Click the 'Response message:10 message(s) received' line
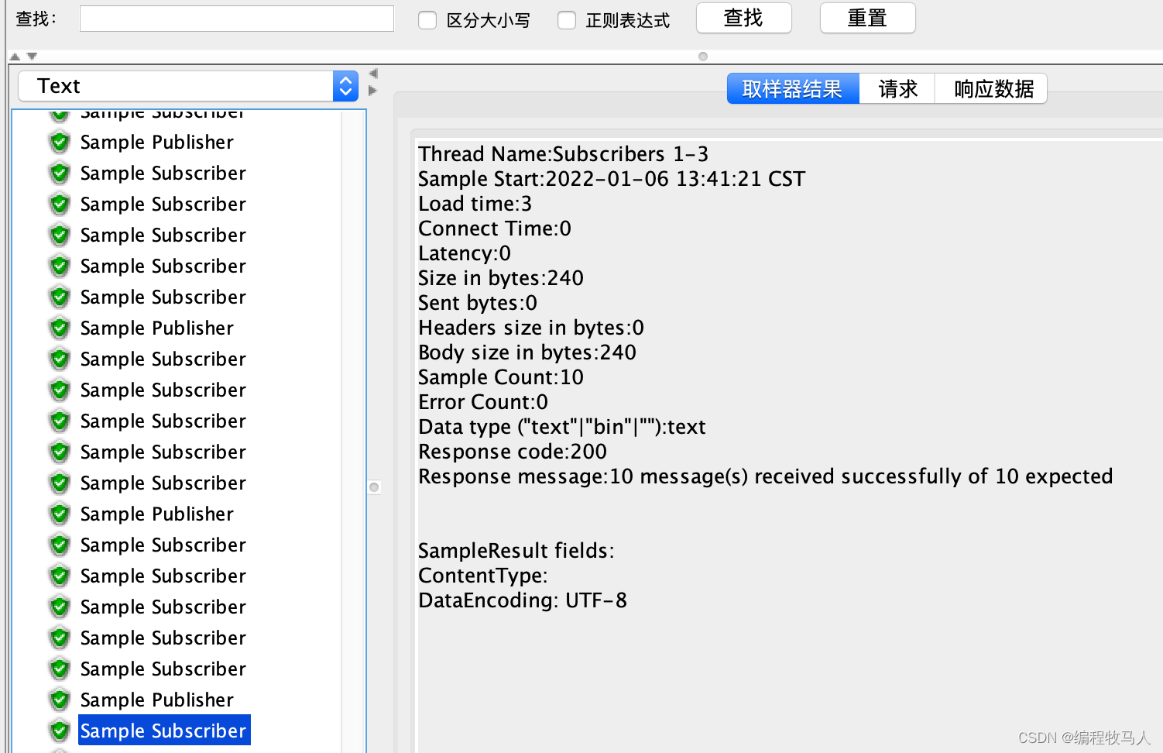 pos(765,476)
